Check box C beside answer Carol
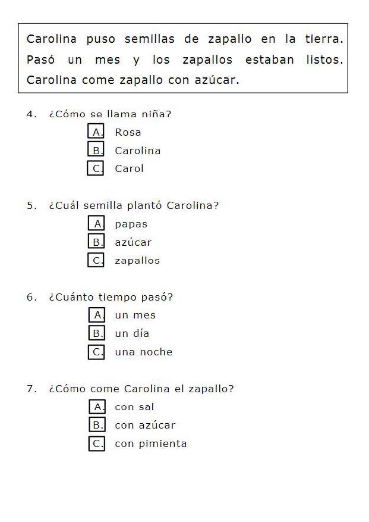369x522 pixels. click(96, 168)
